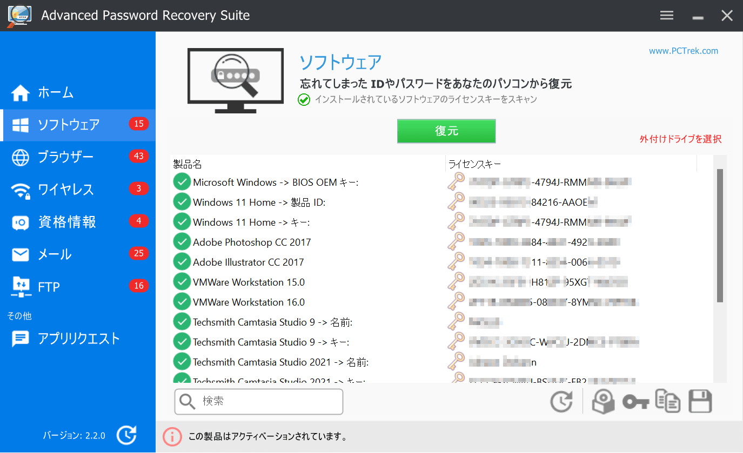Click the ライセンスキー column header
This screenshot has width=743, height=453.
coord(571,164)
